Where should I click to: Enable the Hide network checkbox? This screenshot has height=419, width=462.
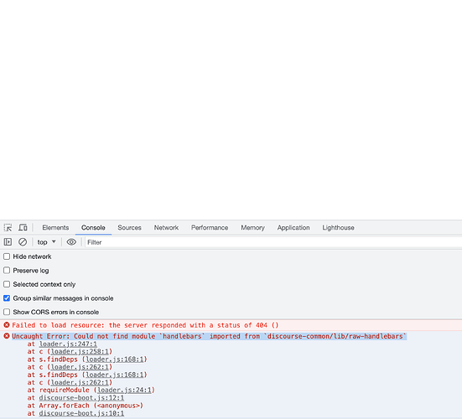(x=7, y=256)
